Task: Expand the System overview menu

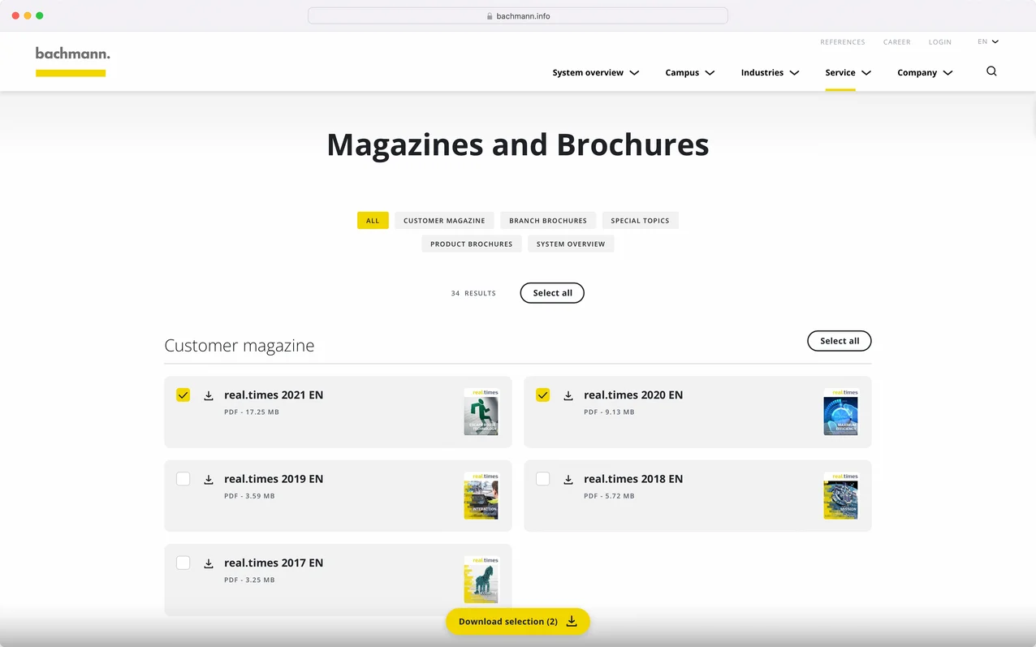Action: [595, 73]
